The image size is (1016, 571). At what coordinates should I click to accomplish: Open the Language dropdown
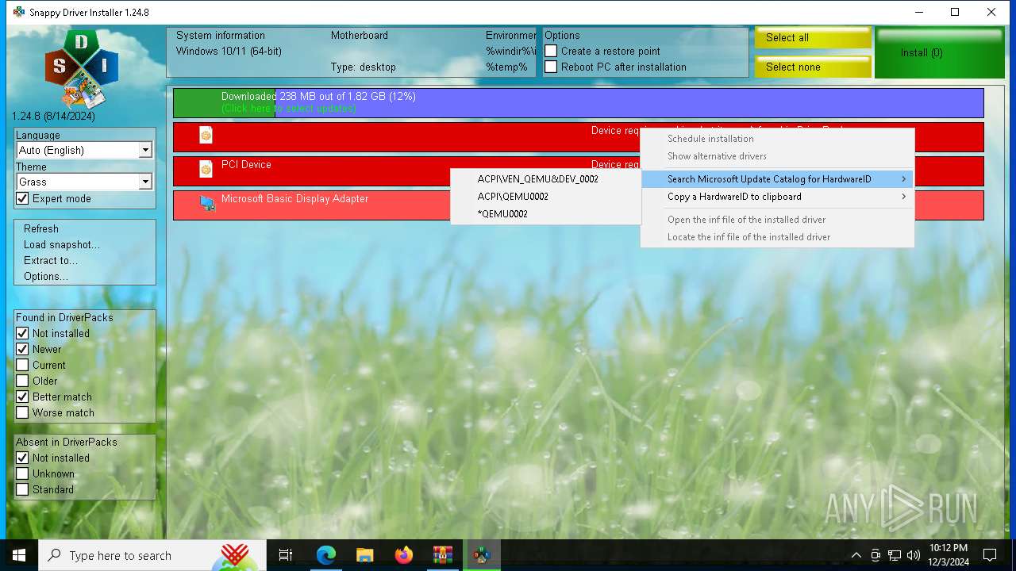pos(145,151)
